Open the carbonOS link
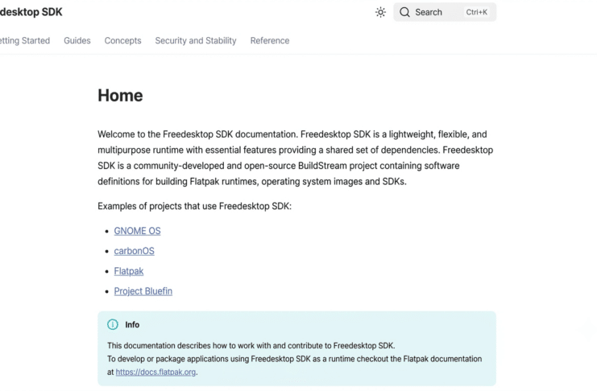 (x=134, y=251)
